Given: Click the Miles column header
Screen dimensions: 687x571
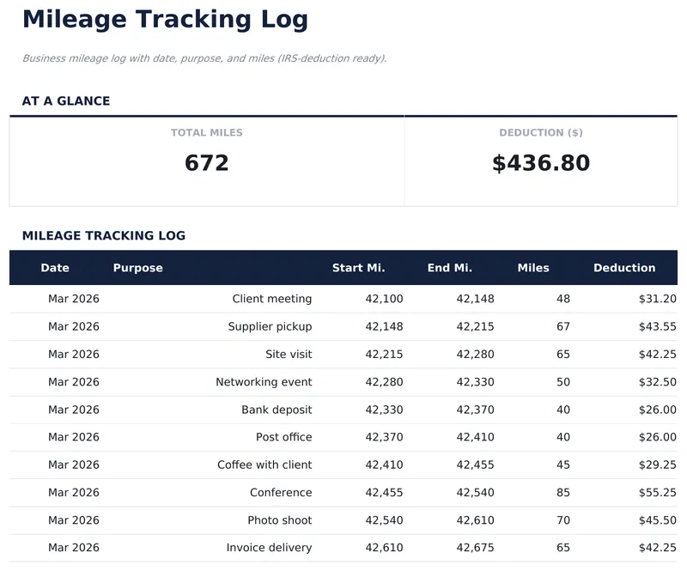Looking at the screenshot, I should [532, 268].
